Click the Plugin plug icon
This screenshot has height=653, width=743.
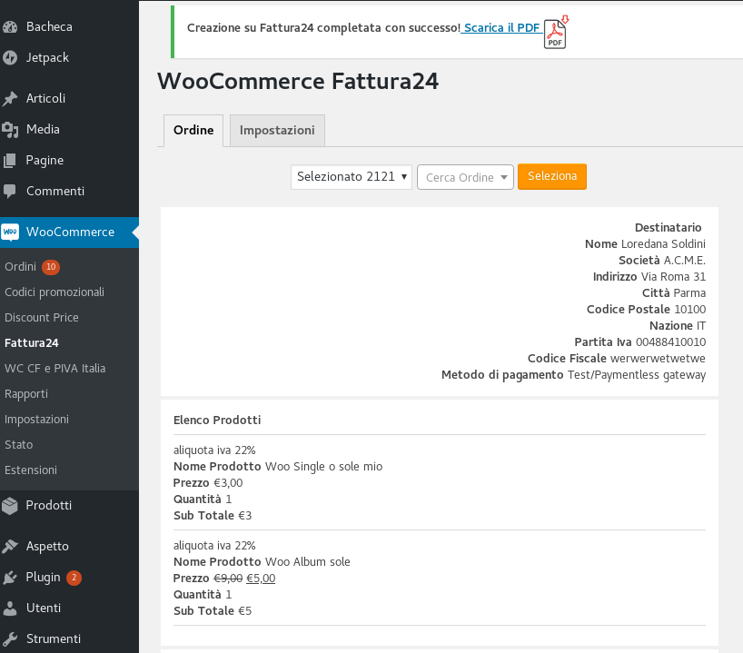pos(10,578)
